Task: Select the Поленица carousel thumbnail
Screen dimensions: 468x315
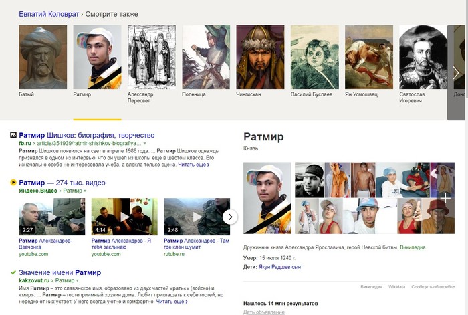Action: (x=206, y=57)
